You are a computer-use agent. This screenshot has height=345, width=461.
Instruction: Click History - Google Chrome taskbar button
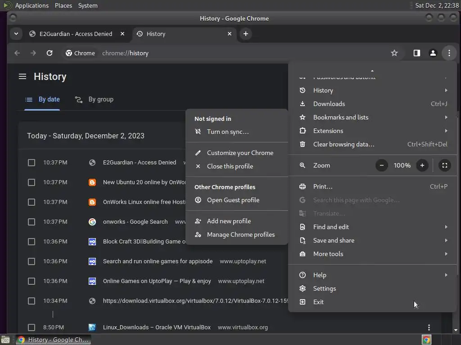pyautogui.click(x=53, y=340)
